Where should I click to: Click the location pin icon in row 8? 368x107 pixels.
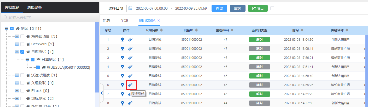tap(122, 103)
